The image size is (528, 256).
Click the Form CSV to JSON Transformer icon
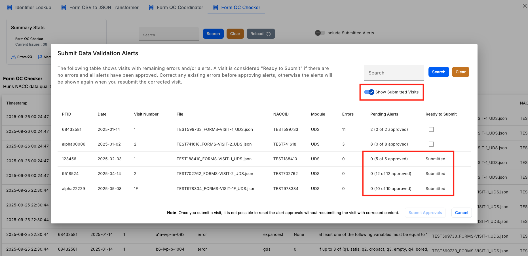click(64, 8)
